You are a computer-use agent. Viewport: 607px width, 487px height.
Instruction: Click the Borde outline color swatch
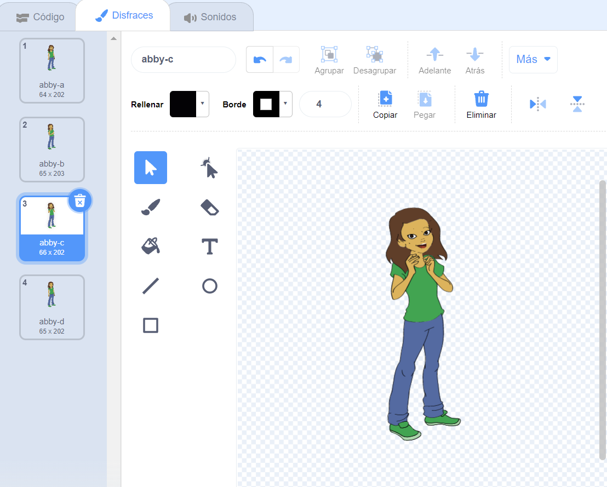pos(266,104)
